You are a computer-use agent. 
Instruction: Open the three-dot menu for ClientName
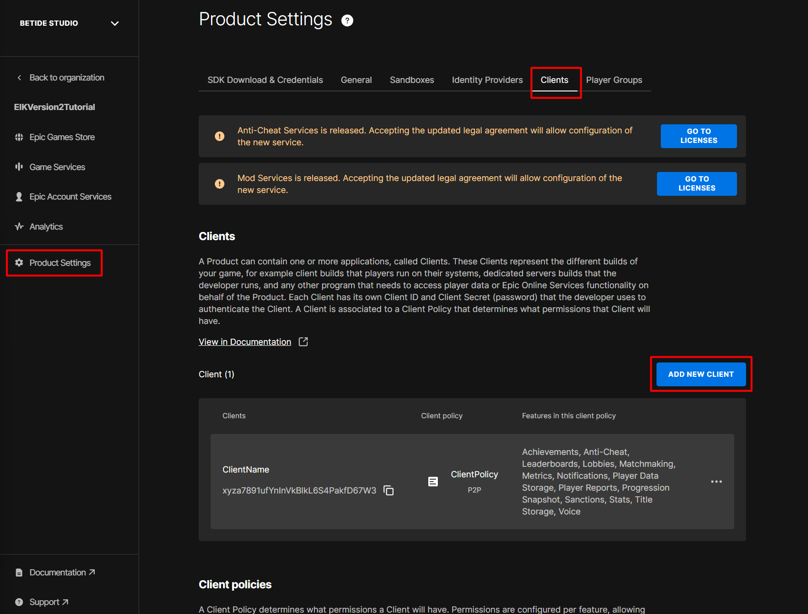click(x=716, y=482)
